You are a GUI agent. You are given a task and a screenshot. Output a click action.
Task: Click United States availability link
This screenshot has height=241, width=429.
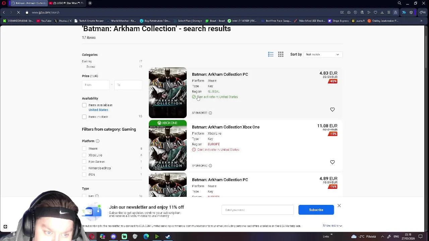coord(98,110)
